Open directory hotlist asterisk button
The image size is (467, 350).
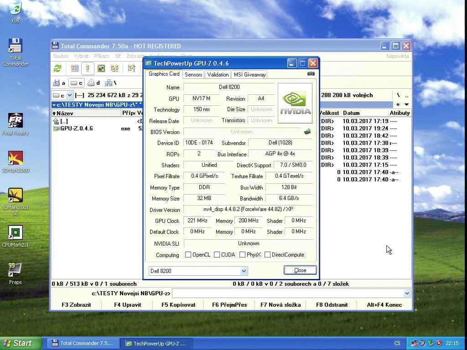(x=398, y=105)
